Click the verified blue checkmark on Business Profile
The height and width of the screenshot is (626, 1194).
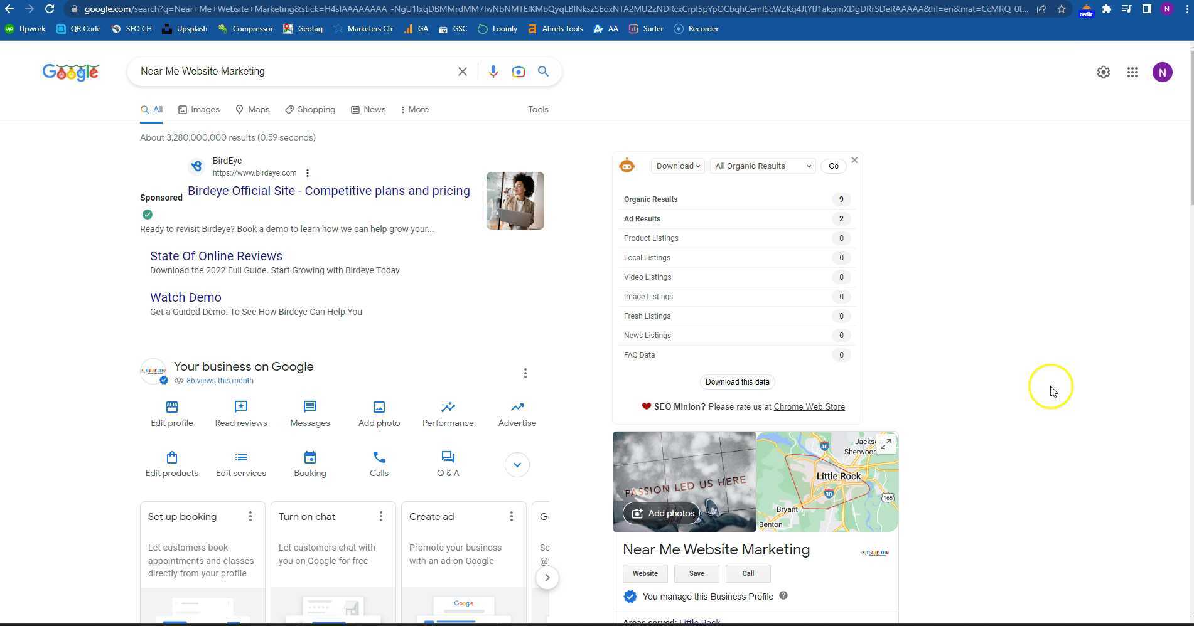[x=630, y=597]
